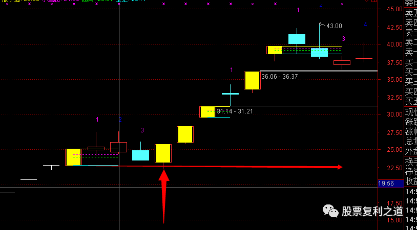
Task: Select the blue 19.56 crosshair price tag
Action: [x=391, y=183]
